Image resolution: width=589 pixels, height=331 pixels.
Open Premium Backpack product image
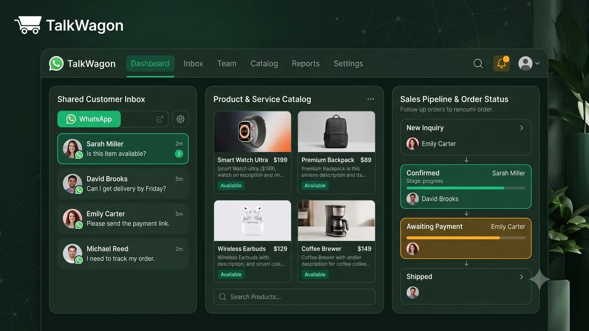click(x=336, y=132)
